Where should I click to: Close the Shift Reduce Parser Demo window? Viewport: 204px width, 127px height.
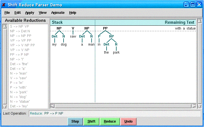(199, 5)
